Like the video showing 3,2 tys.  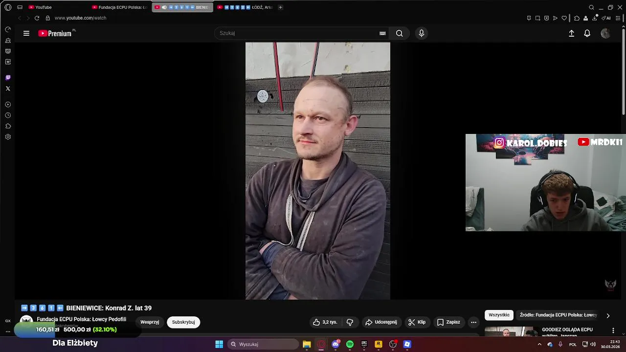tap(325, 322)
